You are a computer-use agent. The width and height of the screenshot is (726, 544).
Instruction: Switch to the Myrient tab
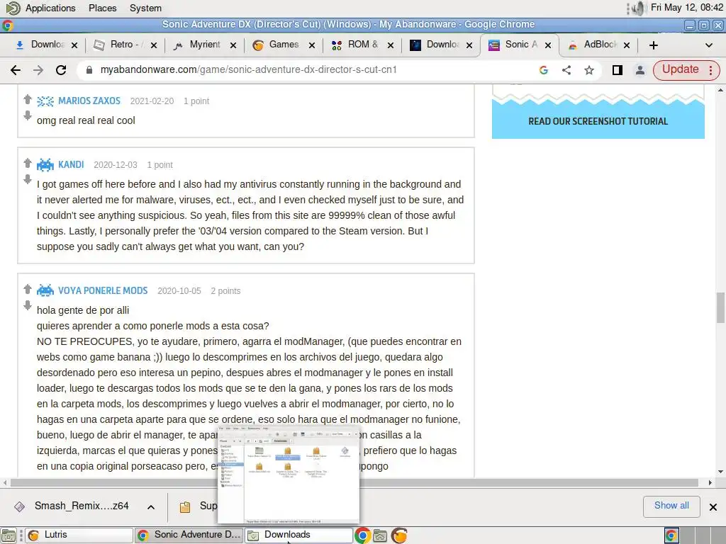click(x=205, y=45)
